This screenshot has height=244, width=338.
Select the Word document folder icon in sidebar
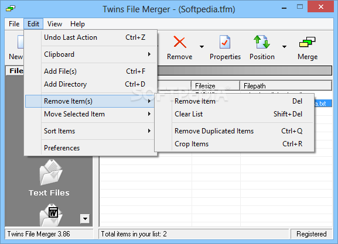51,215
